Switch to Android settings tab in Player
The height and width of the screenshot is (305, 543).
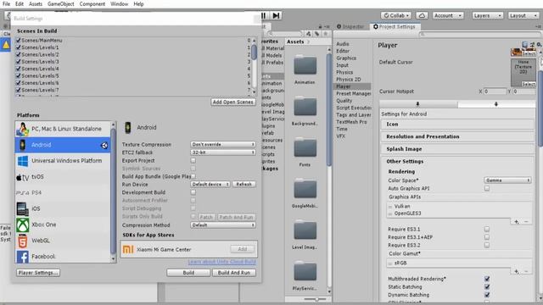click(x=495, y=104)
